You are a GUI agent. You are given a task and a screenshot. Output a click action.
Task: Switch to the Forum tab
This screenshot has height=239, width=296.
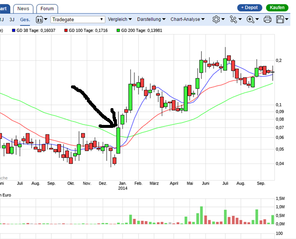[47, 9]
